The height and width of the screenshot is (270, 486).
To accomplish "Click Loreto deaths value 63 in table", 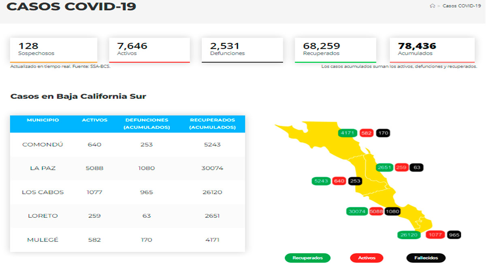I will coord(147,216).
